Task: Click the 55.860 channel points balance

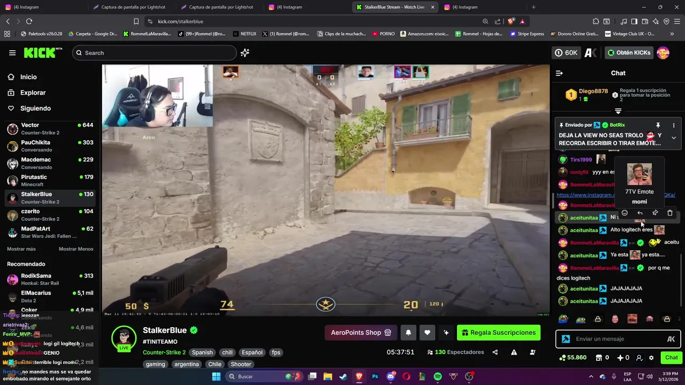Action: click(573, 358)
